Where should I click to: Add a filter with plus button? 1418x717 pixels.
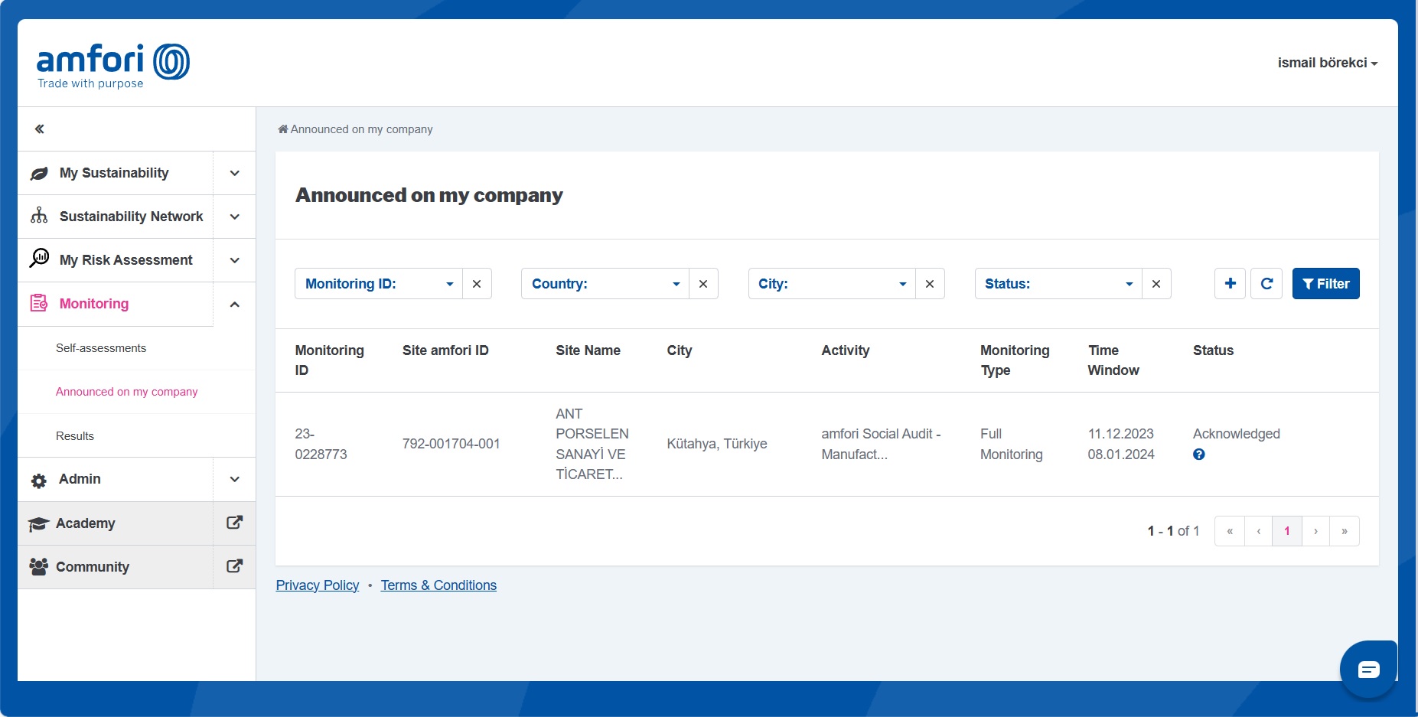click(1230, 284)
